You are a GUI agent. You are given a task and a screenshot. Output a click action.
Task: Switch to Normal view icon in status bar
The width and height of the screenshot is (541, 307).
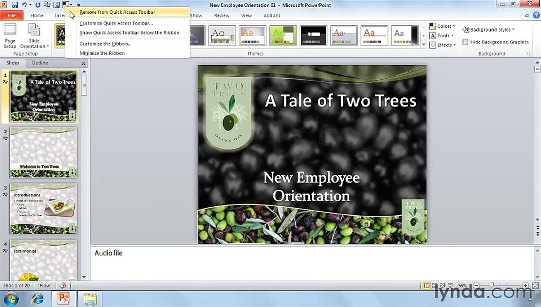point(426,286)
